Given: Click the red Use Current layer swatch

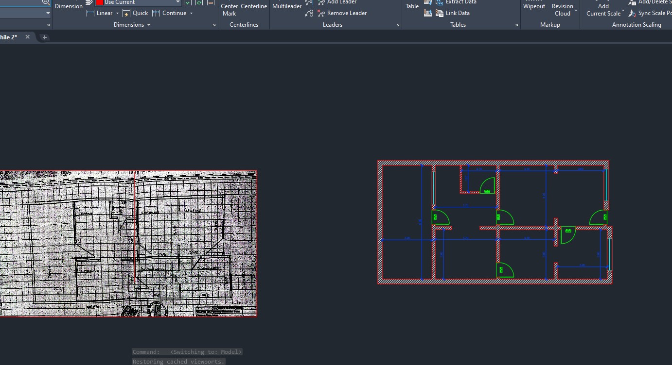Looking at the screenshot, I should pos(100,2).
